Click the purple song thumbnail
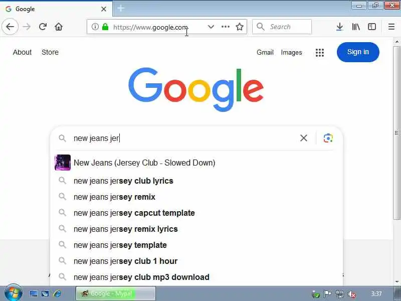 click(x=63, y=163)
